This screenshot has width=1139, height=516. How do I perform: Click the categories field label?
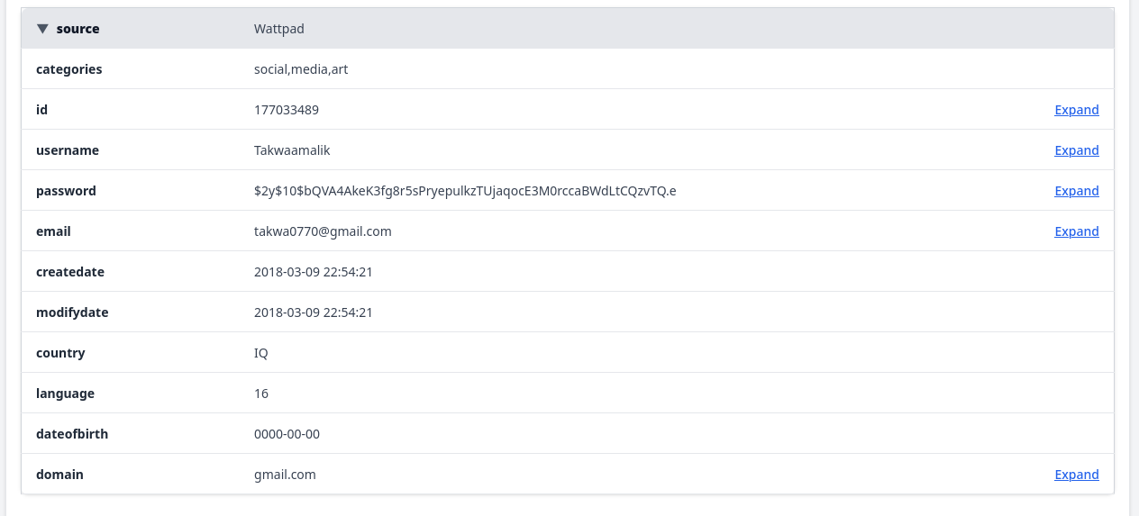point(68,69)
